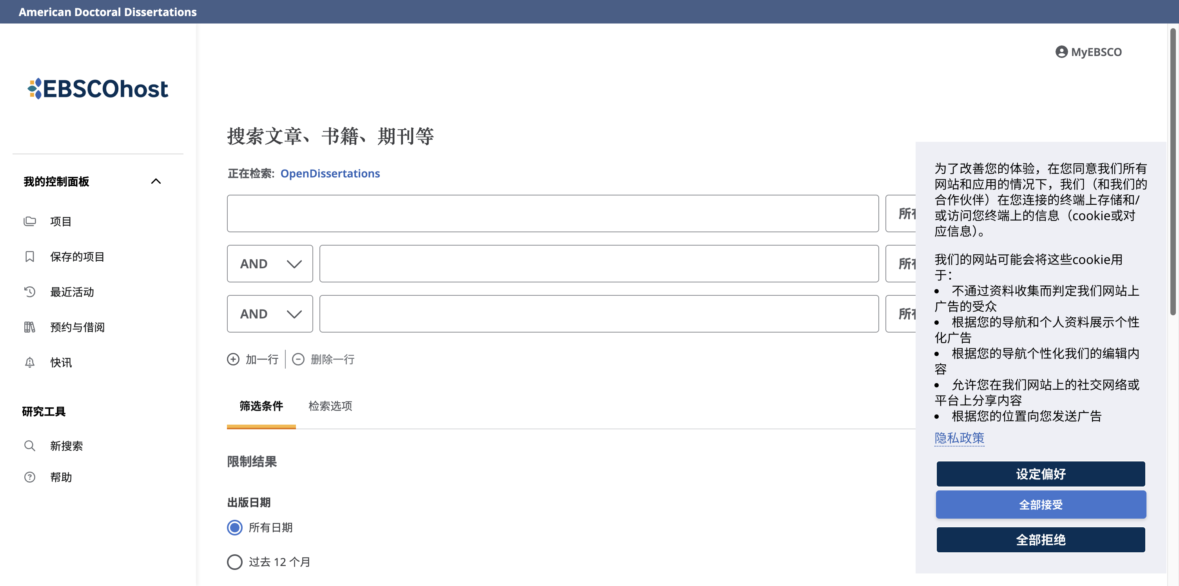Open the first AND operator dropdown
Image resolution: width=1179 pixels, height=586 pixels.
click(x=270, y=264)
